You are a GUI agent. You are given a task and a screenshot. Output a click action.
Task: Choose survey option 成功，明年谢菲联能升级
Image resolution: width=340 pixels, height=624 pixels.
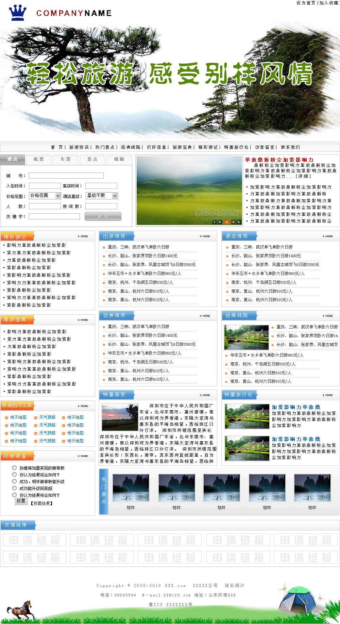pyautogui.click(x=15, y=481)
